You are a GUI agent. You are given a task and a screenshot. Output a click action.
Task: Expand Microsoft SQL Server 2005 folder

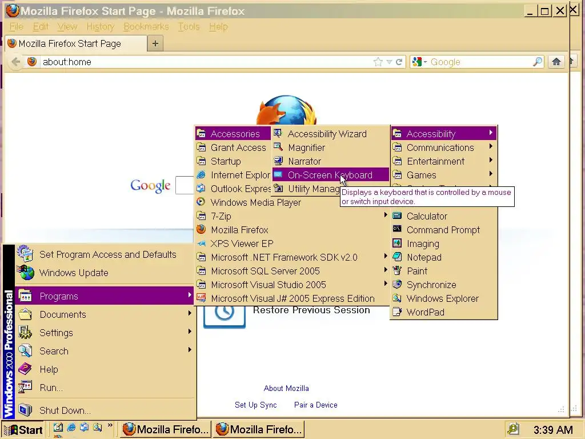point(292,270)
